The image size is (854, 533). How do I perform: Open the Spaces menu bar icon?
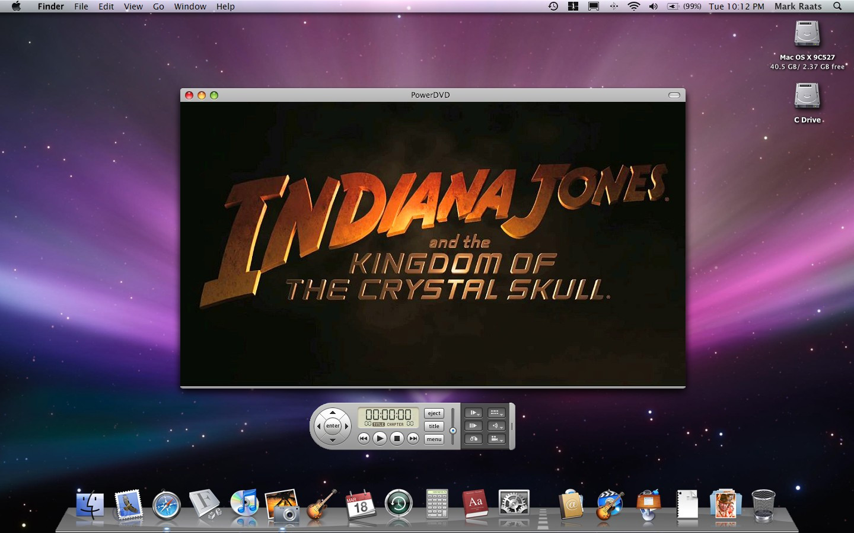573,7
